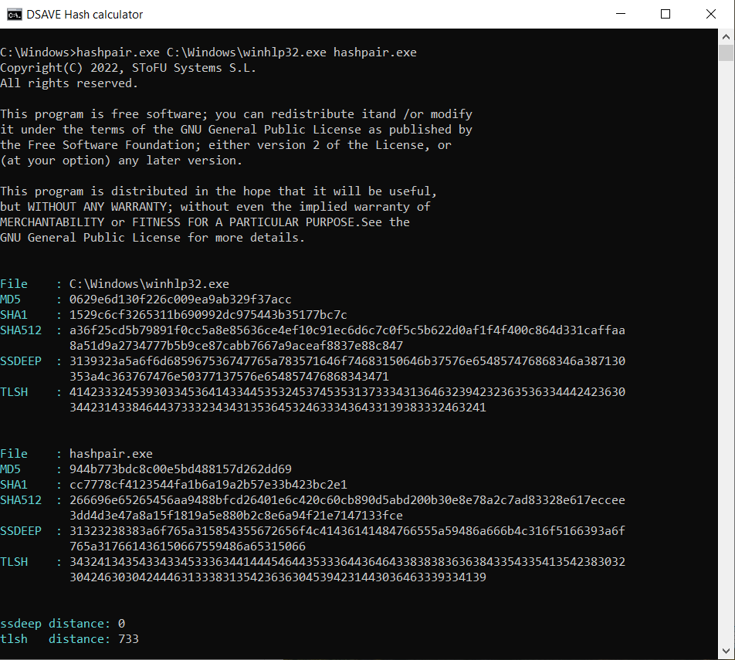Click the SHA1 value starting with 1529c6cf
The image size is (735, 660).
(x=208, y=315)
